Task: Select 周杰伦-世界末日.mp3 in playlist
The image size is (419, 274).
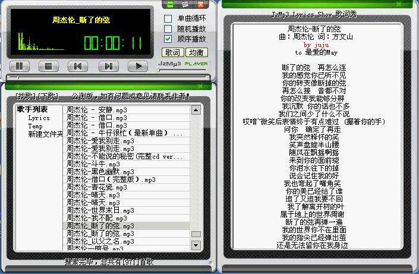Action: click(127, 210)
